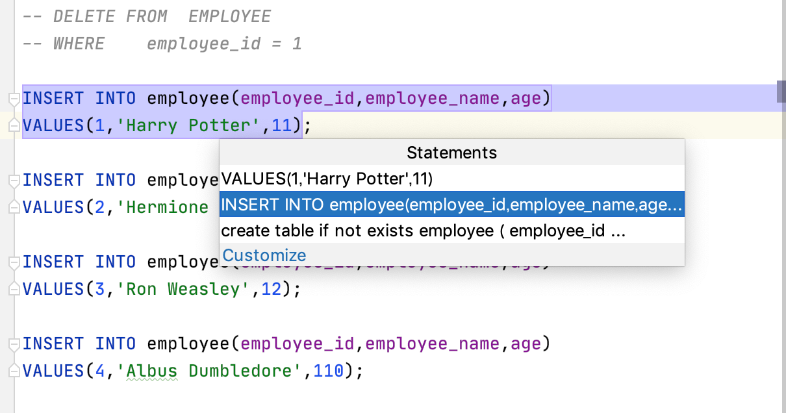Image resolution: width=786 pixels, height=413 pixels.
Task: Click 'Harry Potter' string in first VALUES
Action: [x=188, y=125]
